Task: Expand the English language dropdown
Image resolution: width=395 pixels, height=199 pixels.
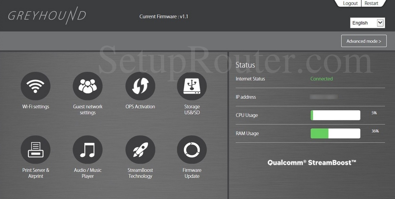Action: [x=368, y=23]
